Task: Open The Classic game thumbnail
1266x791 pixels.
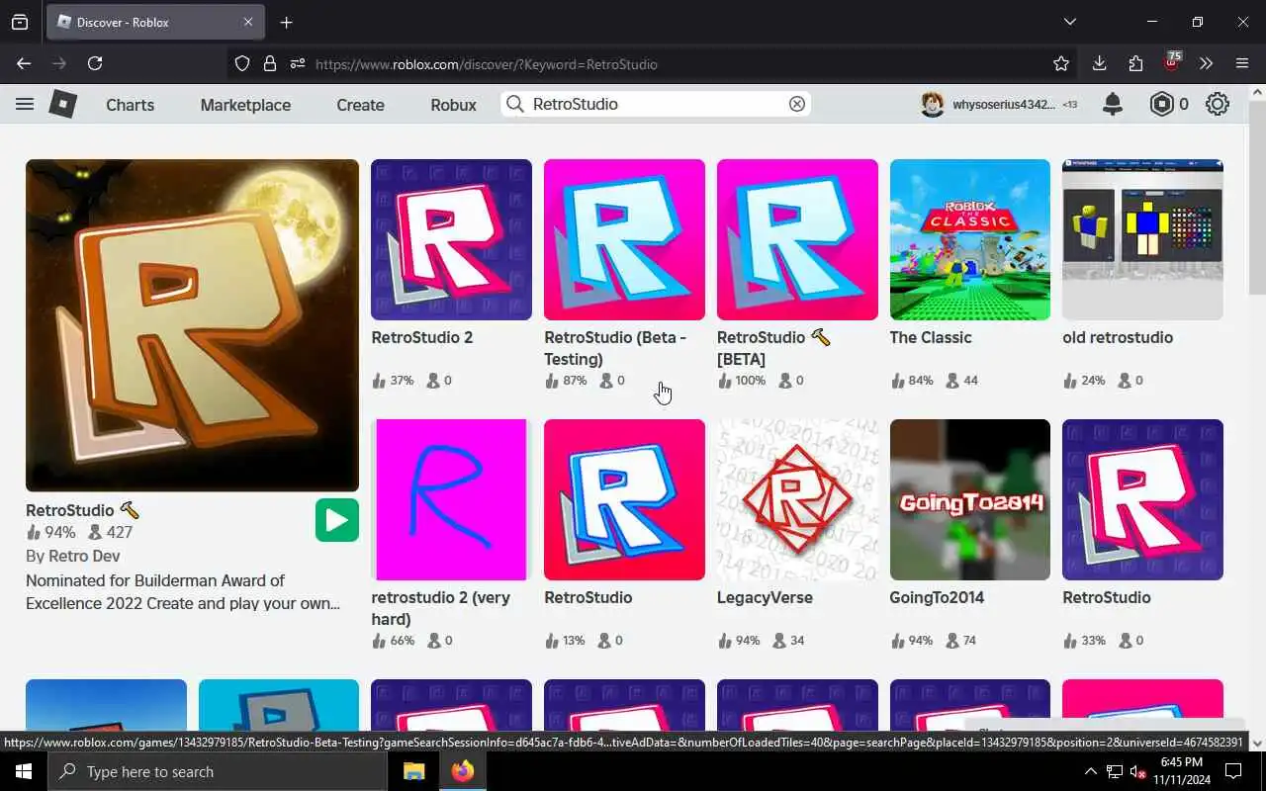Action: tap(970, 239)
